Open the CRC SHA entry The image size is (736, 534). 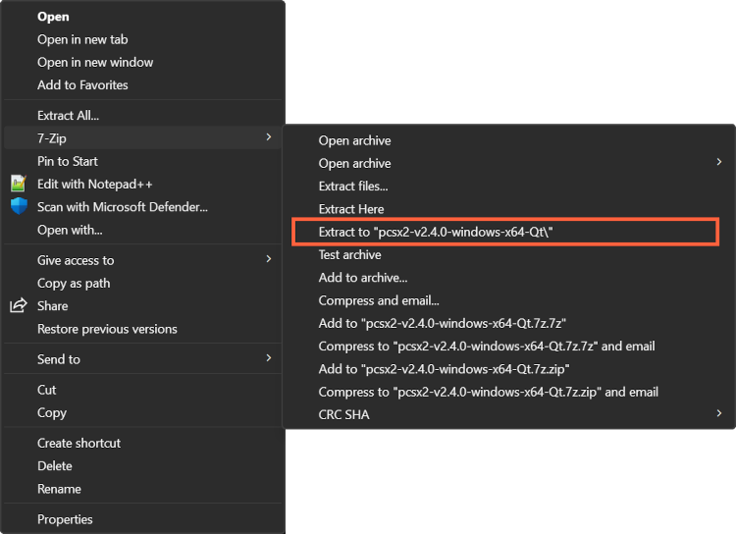[x=508, y=414]
